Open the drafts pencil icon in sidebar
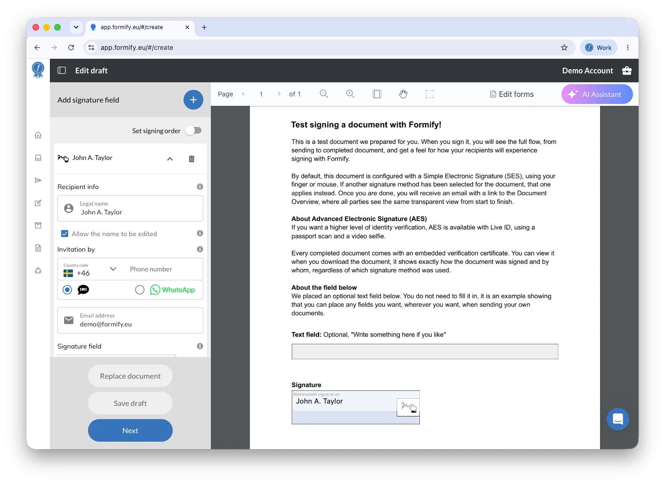Screen dimensions: 665x484 (x=38, y=203)
